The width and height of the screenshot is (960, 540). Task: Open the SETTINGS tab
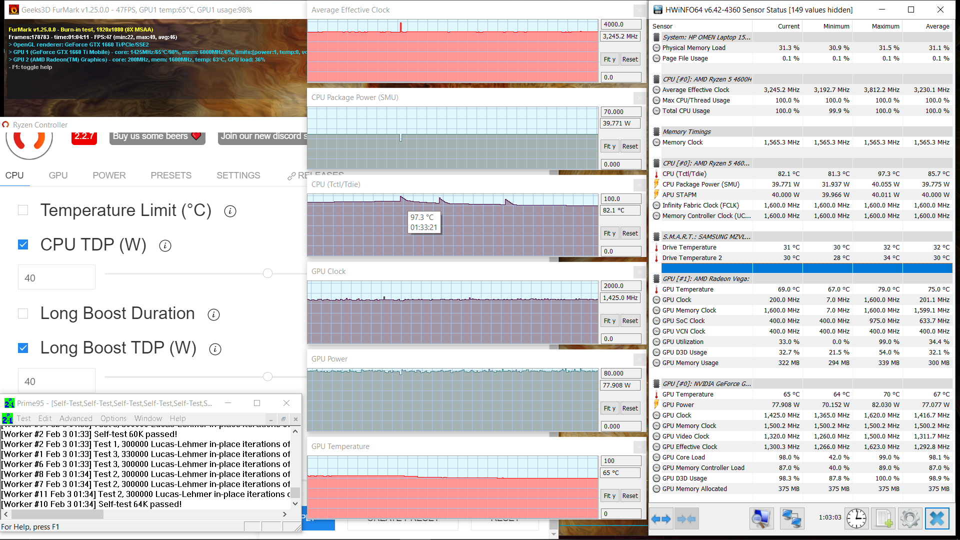[x=238, y=175]
